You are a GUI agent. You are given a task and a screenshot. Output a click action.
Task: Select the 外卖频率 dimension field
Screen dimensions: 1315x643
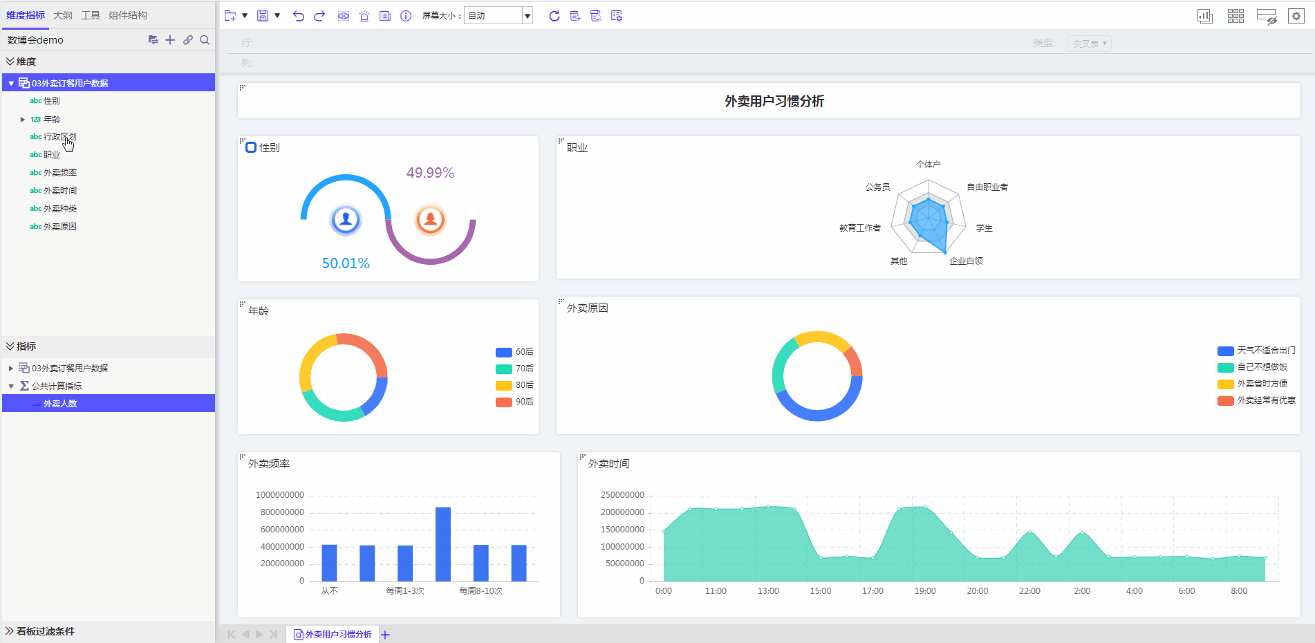[60, 173]
